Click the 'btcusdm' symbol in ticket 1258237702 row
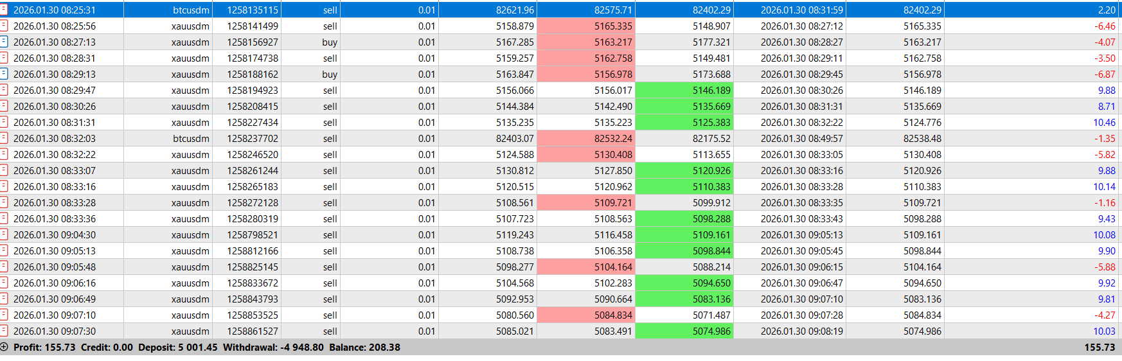This screenshot has width=1122, height=361. click(x=191, y=139)
